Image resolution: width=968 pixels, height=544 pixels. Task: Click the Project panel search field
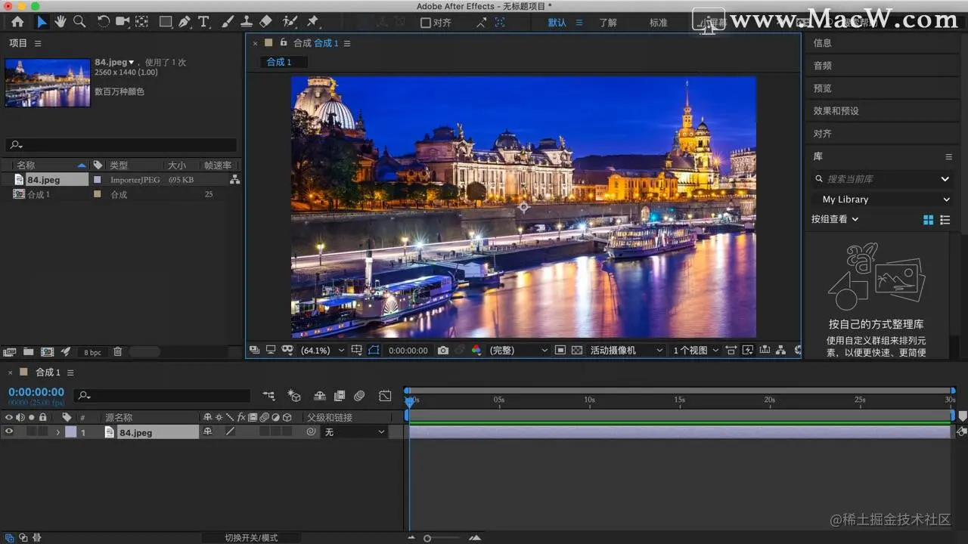point(121,145)
